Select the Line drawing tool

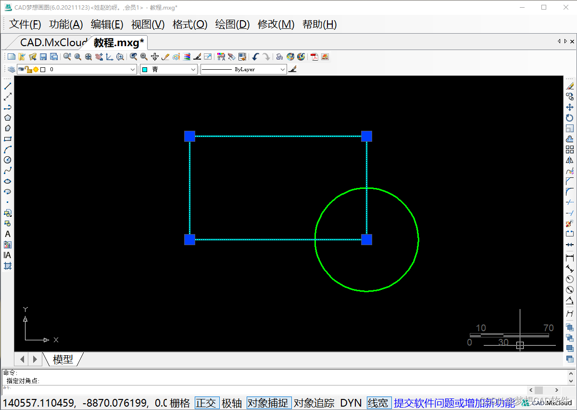point(8,86)
